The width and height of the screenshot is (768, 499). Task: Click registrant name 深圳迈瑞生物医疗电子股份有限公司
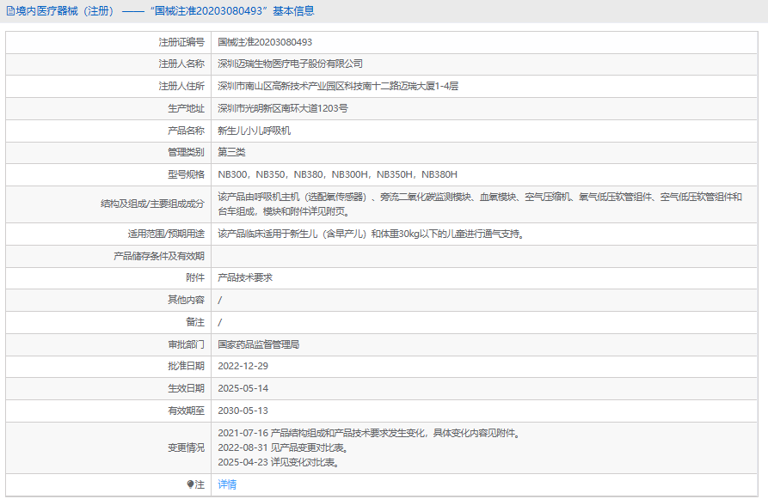pyautogui.click(x=291, y=64)
